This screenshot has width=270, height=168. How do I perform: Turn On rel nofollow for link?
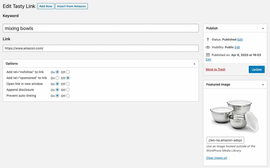tap(57, 72)
